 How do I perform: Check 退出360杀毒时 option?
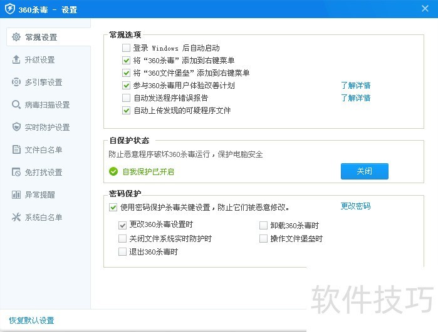tap(122, 252)
